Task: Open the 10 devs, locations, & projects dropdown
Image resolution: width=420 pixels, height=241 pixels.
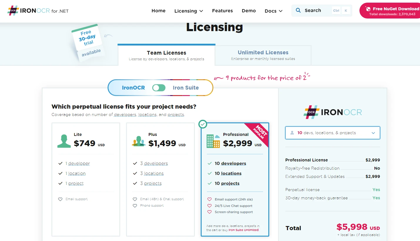Action: 332,133
